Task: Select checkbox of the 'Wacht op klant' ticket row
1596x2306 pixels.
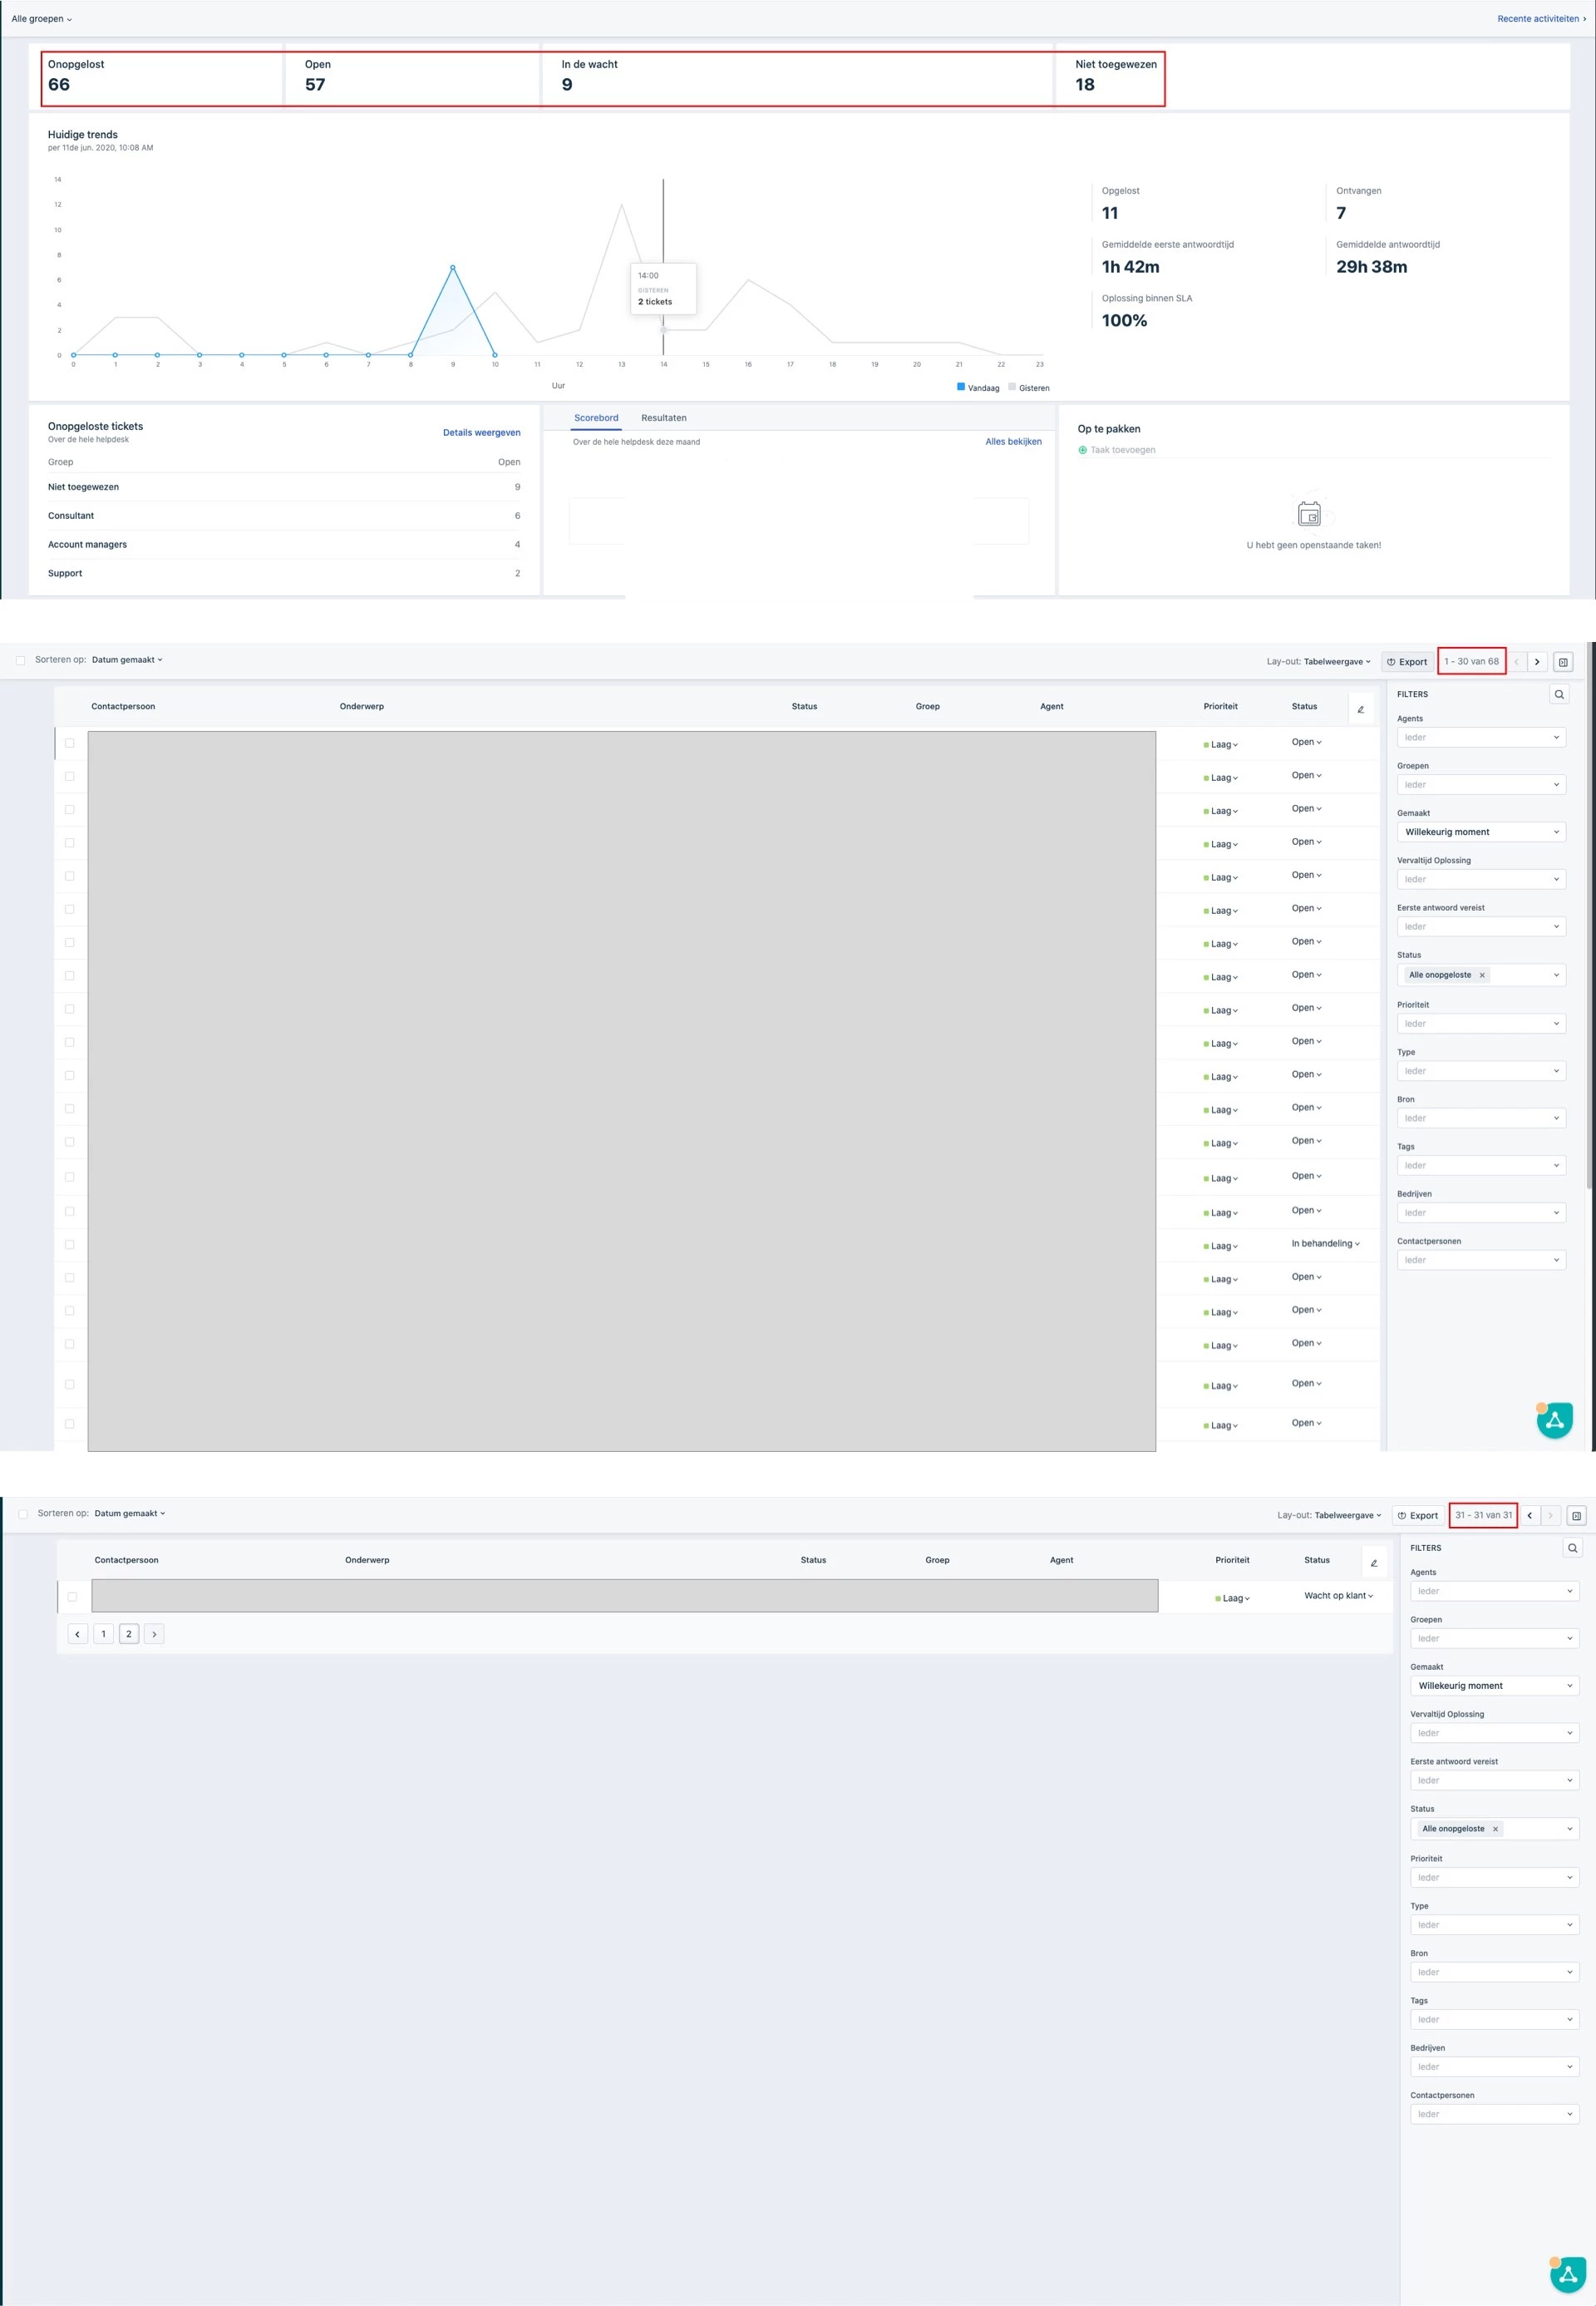Action: (x=72, y=1597)
